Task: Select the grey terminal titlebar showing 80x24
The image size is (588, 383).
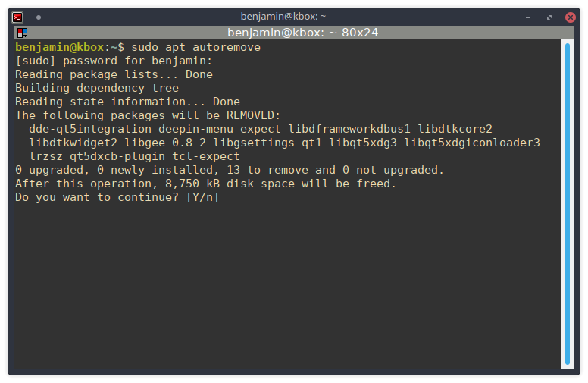Action: click(303, 33)
